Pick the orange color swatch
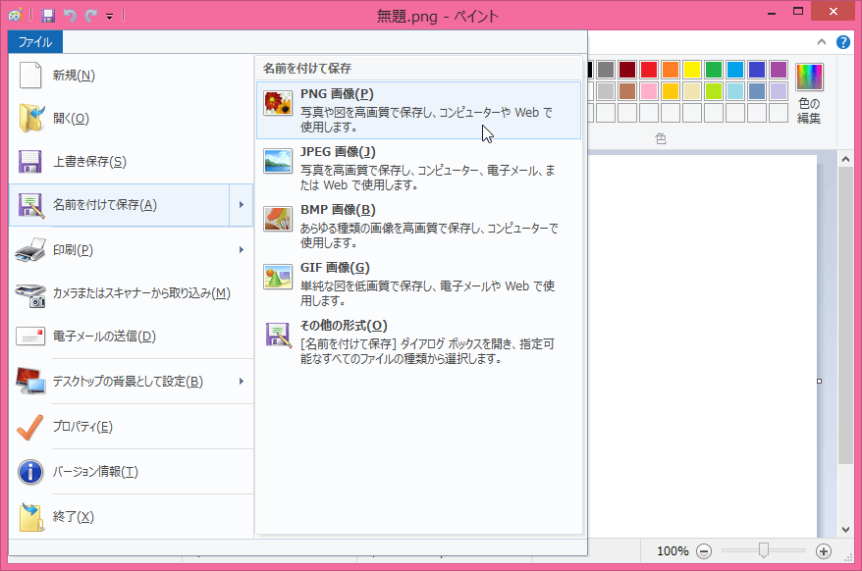The height and width of the screenshot is (571, 862). (671, 70)
